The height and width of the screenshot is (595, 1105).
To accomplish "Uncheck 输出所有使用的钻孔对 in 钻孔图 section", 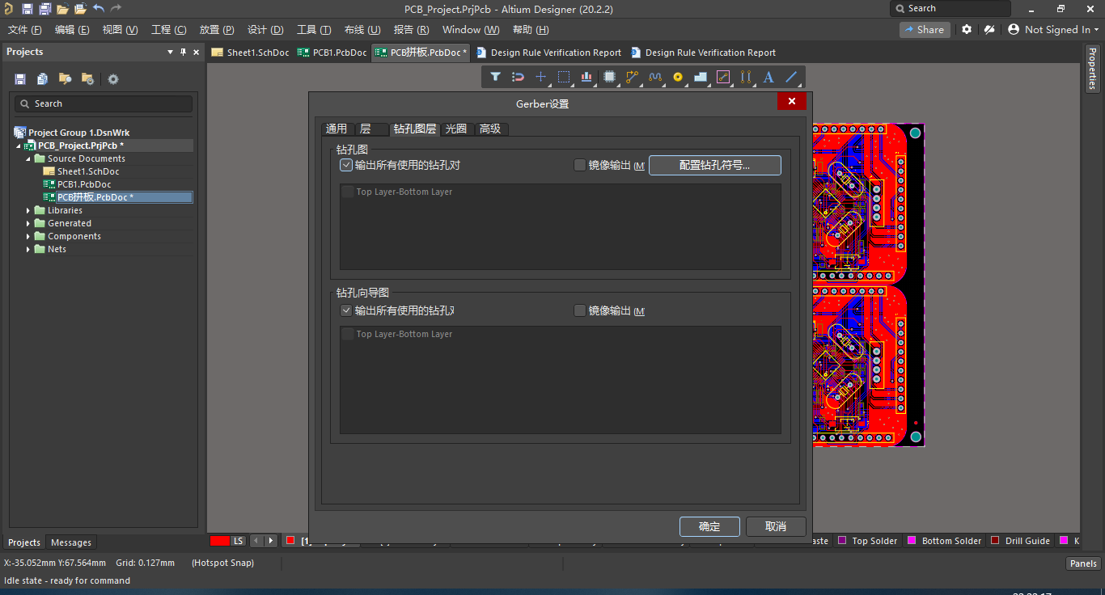I will [346, 164].
